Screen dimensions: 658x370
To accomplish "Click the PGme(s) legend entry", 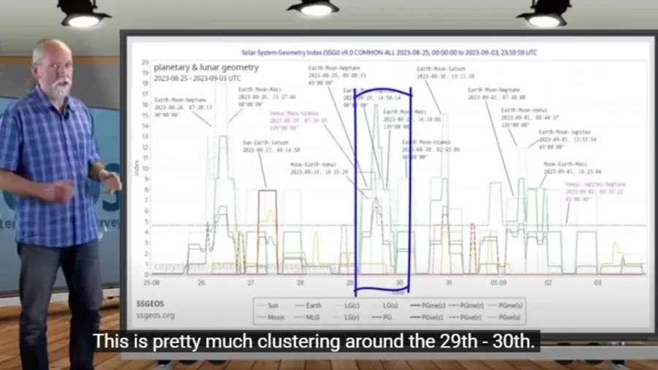I will [509, 306].
